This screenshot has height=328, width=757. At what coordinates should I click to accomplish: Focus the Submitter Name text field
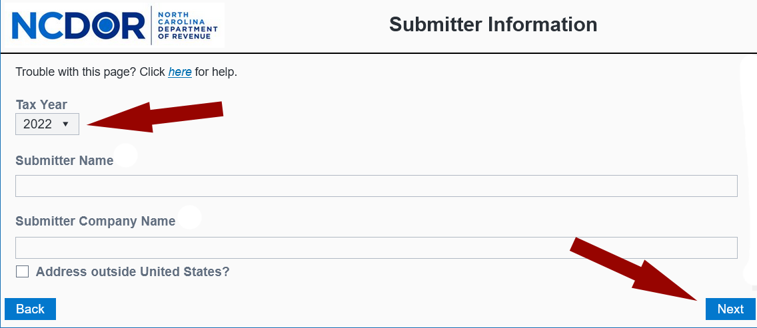376,186
